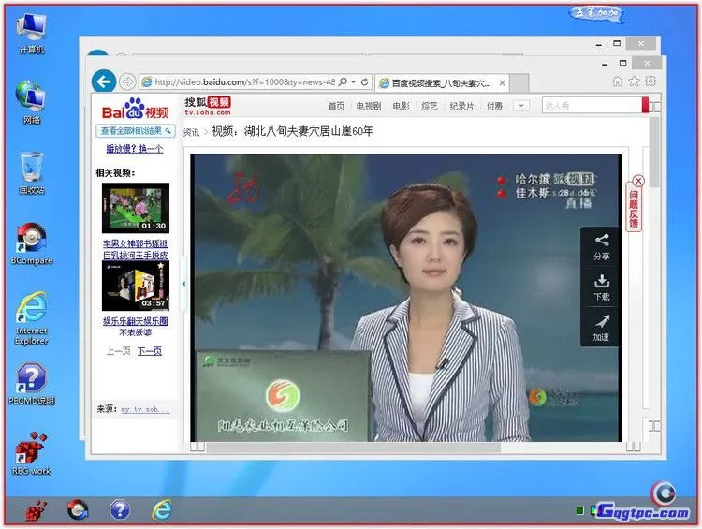Screen dimensions: 702x529
Task: Open the 回收站 recycle bin icon
Action: coord(31,173)
